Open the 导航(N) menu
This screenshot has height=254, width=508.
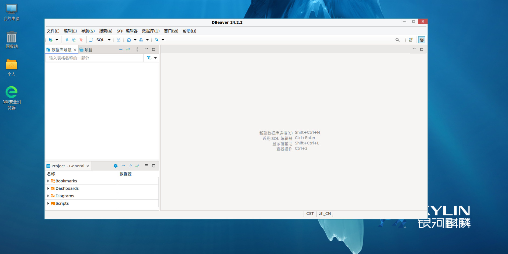click(x=88, y=31)
